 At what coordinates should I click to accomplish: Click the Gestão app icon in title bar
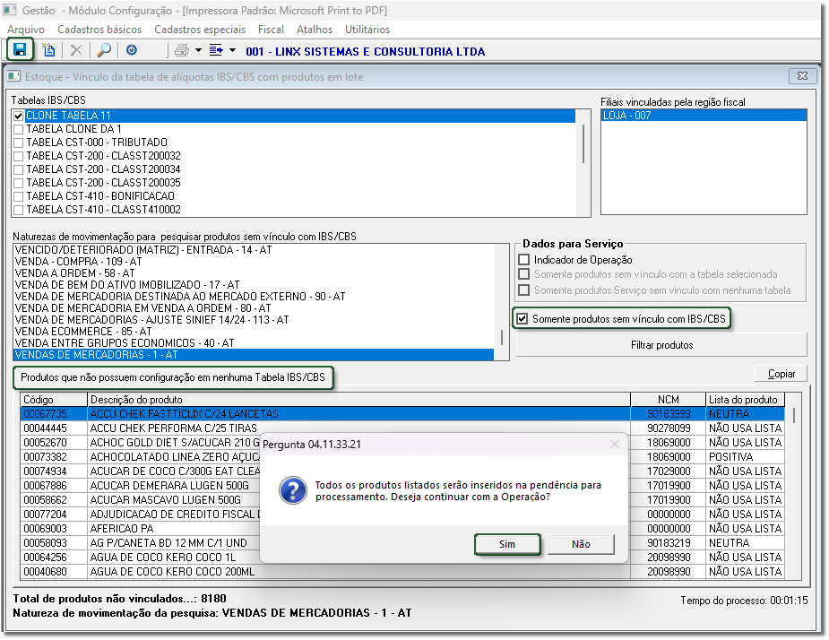(10, 10)
